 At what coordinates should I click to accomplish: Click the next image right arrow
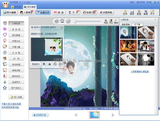tap(113, 115)
